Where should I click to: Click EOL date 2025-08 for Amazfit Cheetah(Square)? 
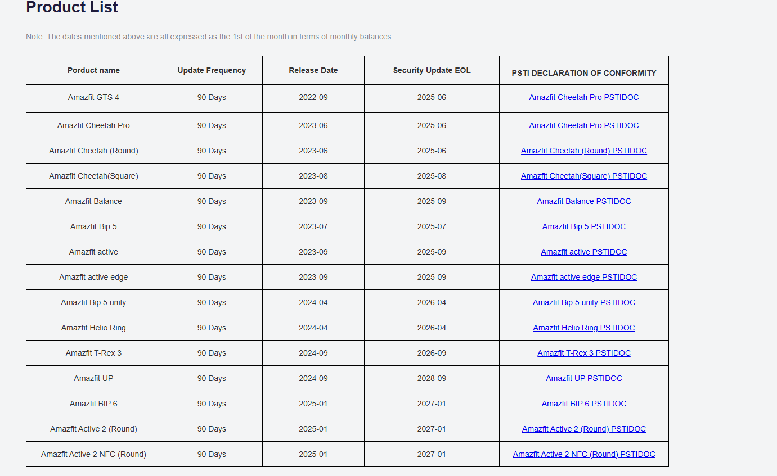[x=432, y=176]
